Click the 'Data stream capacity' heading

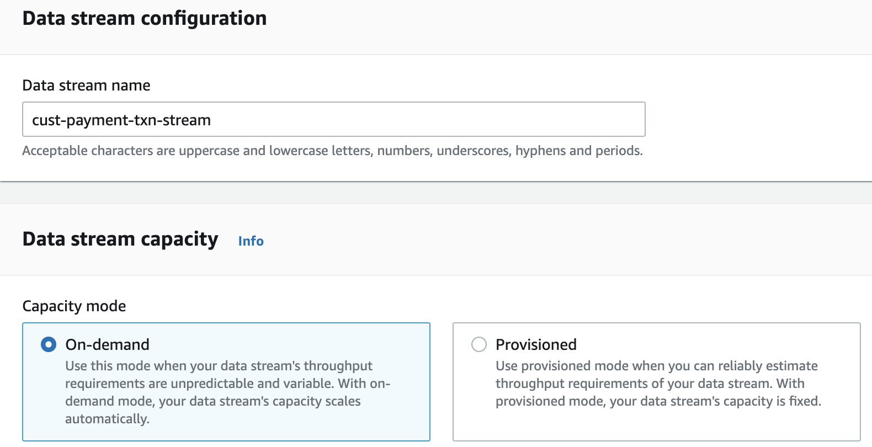tap(120, 240)
